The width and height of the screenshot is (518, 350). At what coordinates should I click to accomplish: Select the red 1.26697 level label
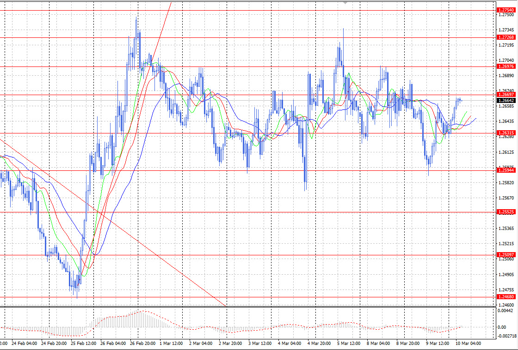point(506,95)
